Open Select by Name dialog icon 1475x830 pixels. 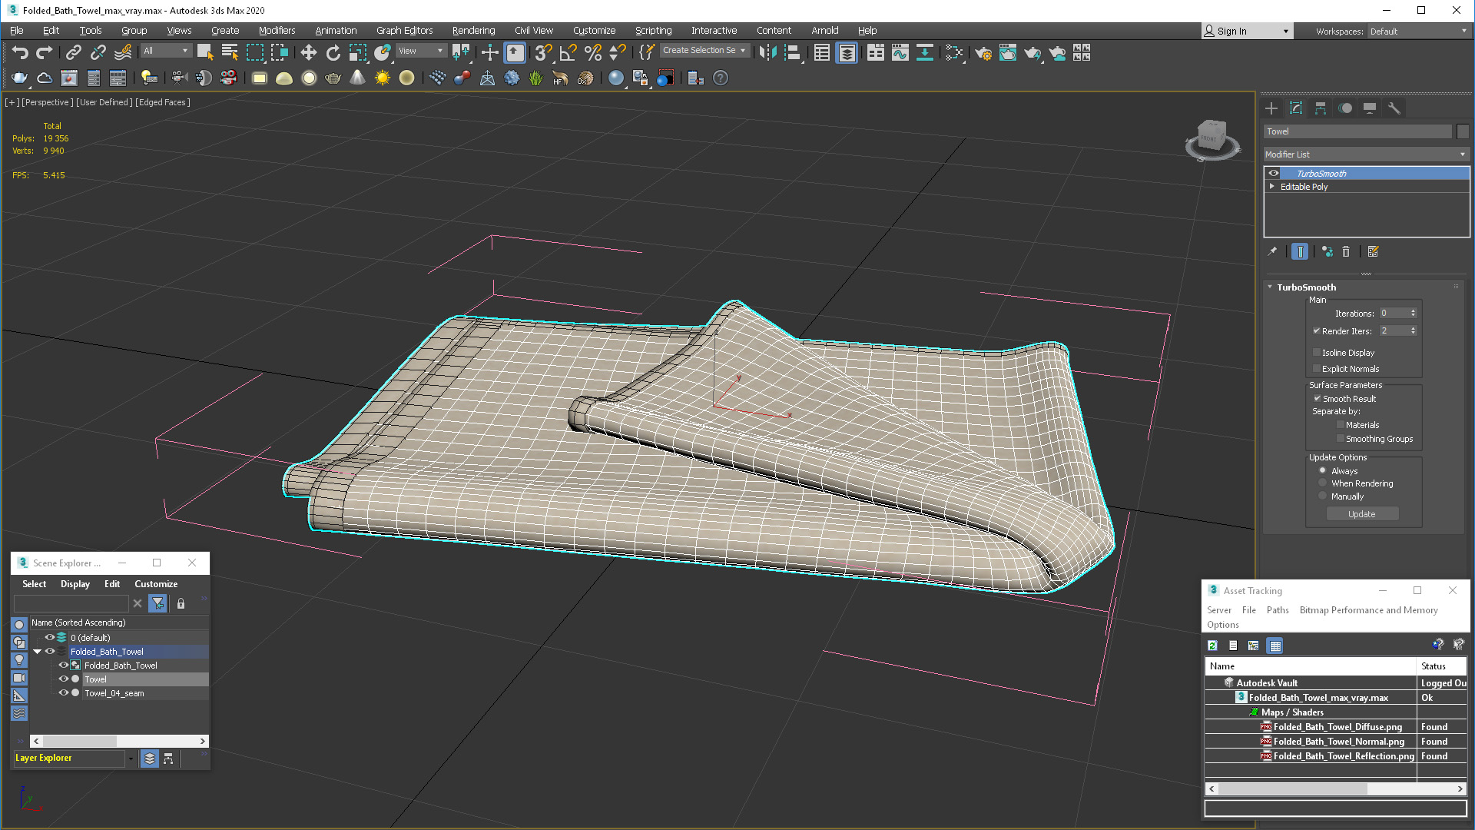point(230,52)
